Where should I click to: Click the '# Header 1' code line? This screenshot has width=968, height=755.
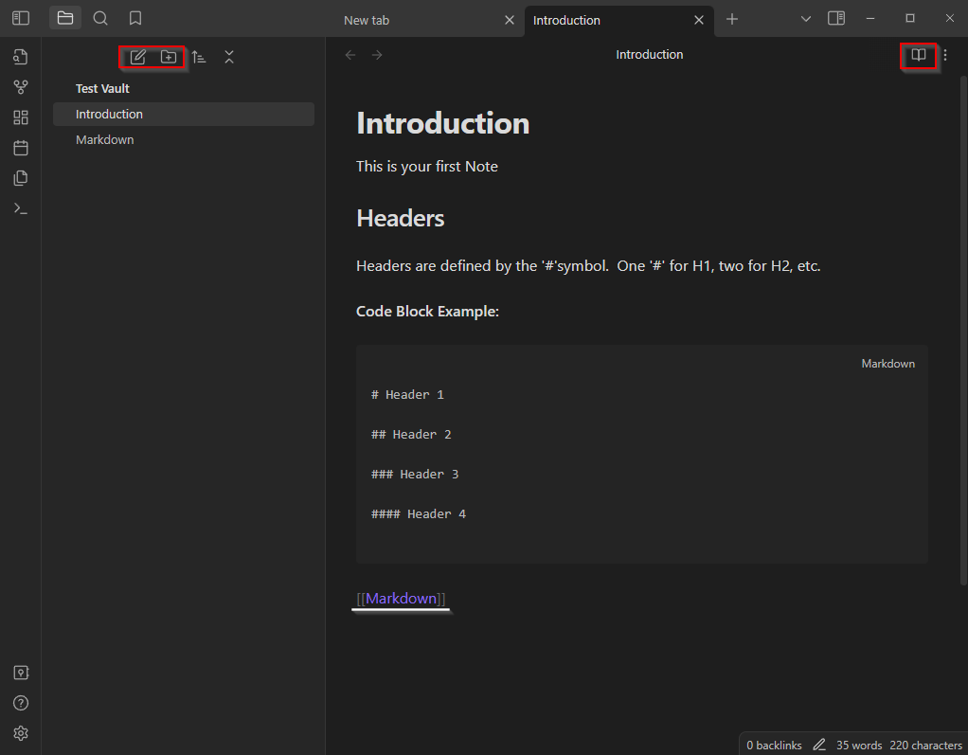pos(407,394)
